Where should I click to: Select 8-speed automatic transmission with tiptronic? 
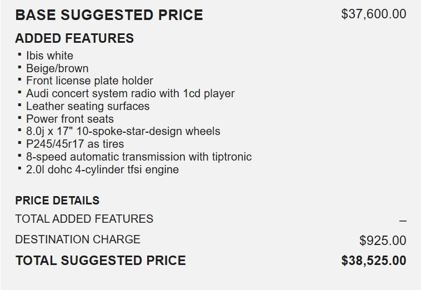(138, 157)
